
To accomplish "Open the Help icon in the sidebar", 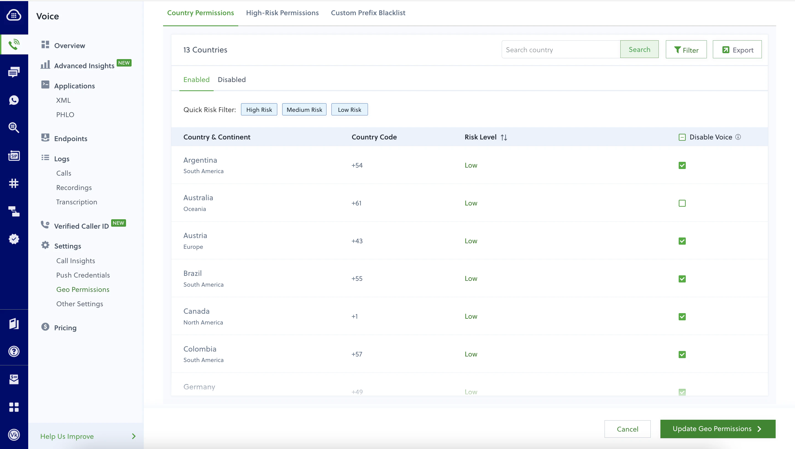I will click(14, 351).
